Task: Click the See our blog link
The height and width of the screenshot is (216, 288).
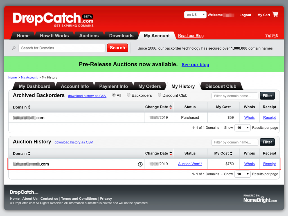Action: [x=195, y=64]
